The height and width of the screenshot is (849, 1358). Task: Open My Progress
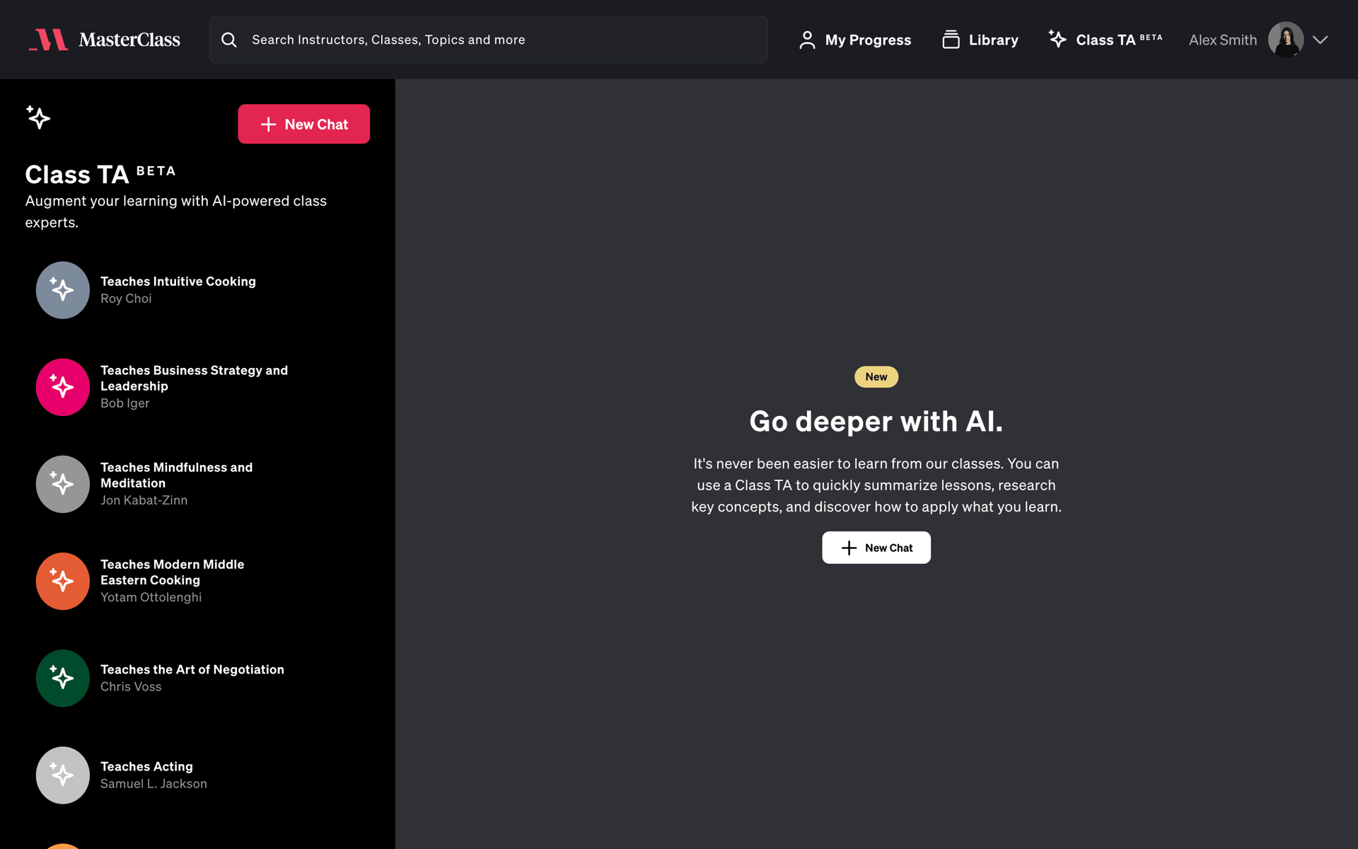coord(854,40)
